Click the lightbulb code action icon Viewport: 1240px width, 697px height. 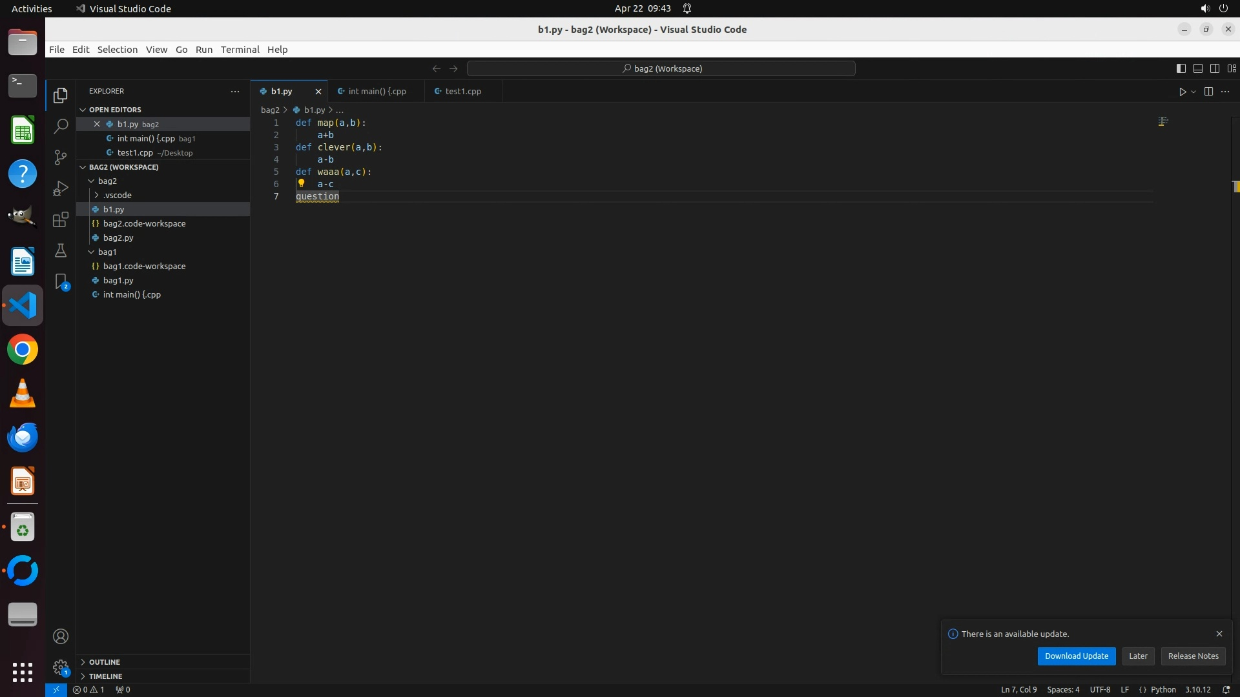coord(301,183)
